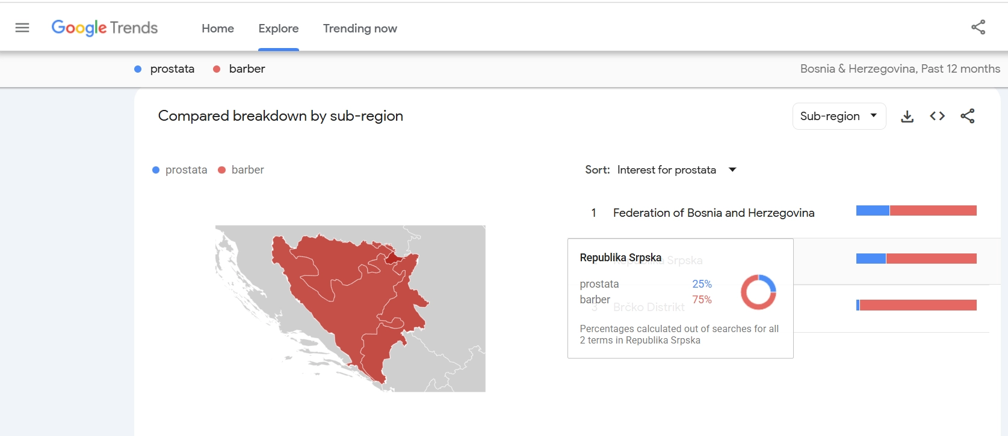Open the embed code icon
The image size is (1008, 436).
point(937,117)
